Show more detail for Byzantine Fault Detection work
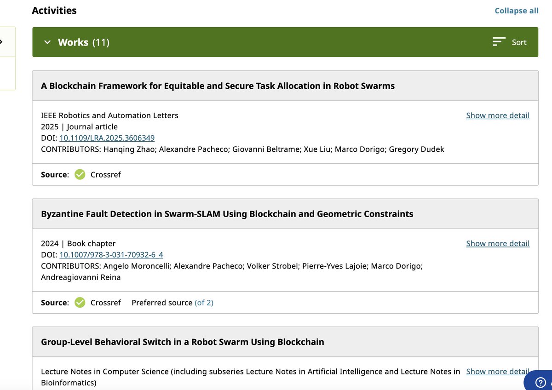552x390 pixels. pos(498,243)
